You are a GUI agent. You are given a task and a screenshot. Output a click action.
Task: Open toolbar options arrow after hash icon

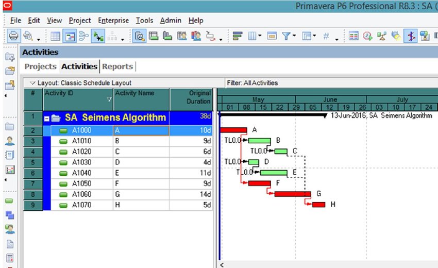tap(336, 40)
